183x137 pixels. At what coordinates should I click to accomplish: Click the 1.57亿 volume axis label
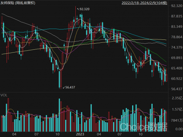[x=177, y=109]
